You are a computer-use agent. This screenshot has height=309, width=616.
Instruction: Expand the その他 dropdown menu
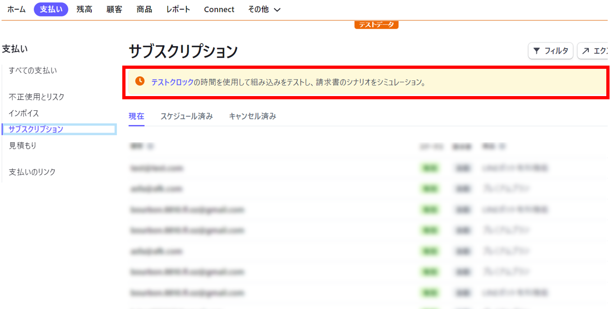coord(264,9)
